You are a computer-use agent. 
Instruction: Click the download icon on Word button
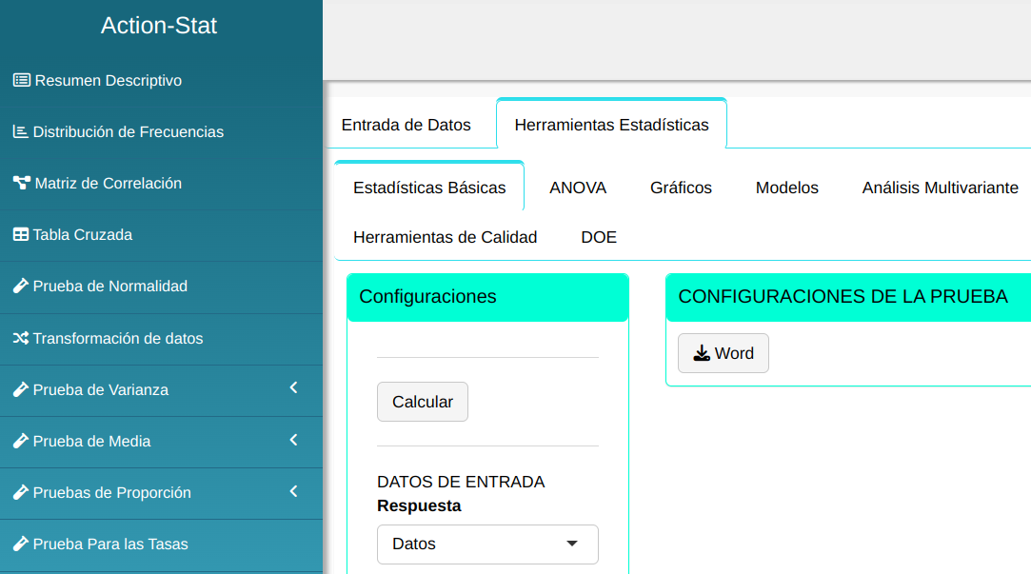(702, 353)
